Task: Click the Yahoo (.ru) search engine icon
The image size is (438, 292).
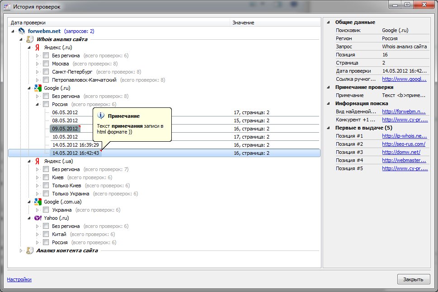Action: pyautogui.click(x=38, y=218)
